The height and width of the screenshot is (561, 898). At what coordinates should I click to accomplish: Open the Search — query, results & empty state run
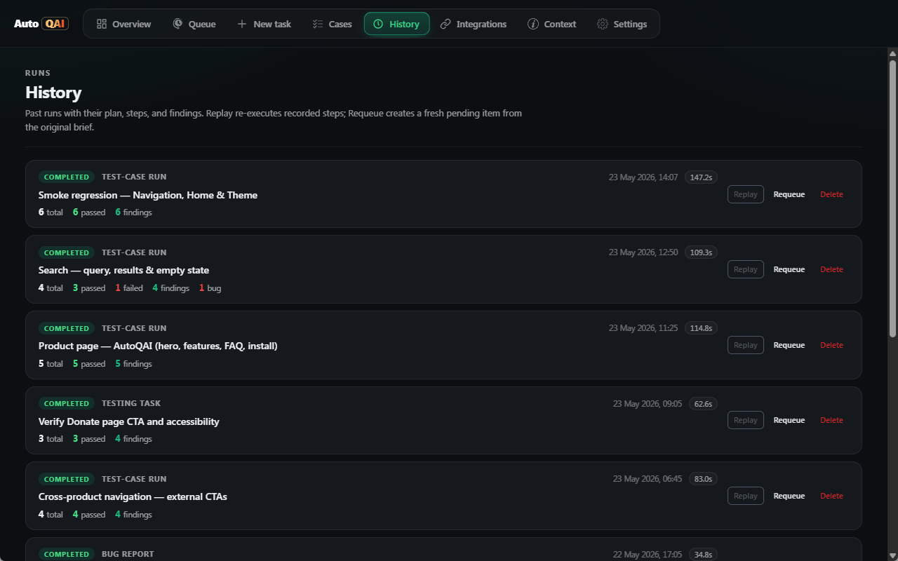pos(123,270)
